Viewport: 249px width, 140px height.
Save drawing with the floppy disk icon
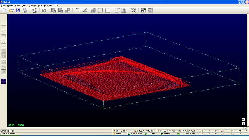tap(18, 11)
